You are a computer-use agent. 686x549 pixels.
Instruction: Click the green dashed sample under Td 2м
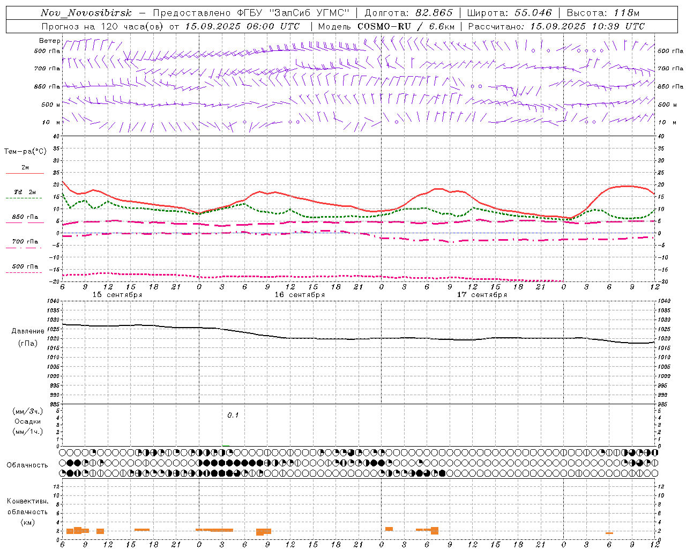[x=25, y=198]
